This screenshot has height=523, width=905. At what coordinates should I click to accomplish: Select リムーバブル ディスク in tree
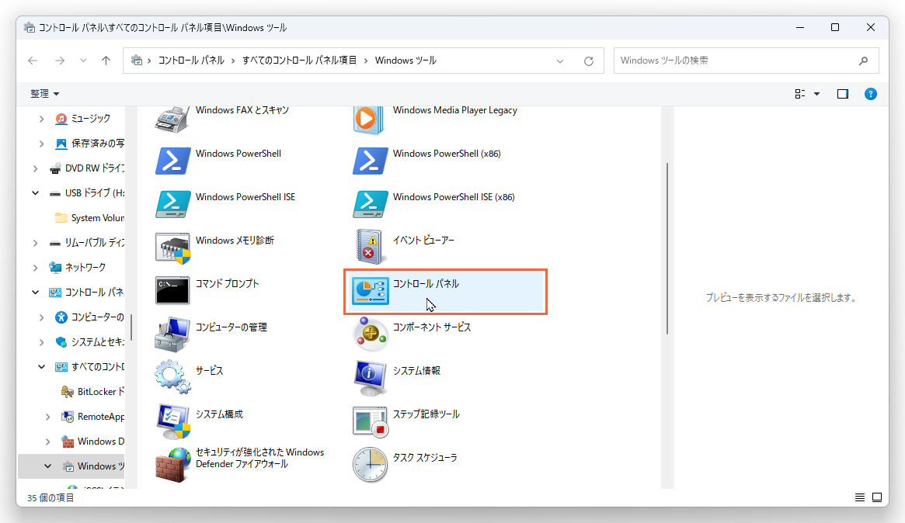click(x=86, y=243)
